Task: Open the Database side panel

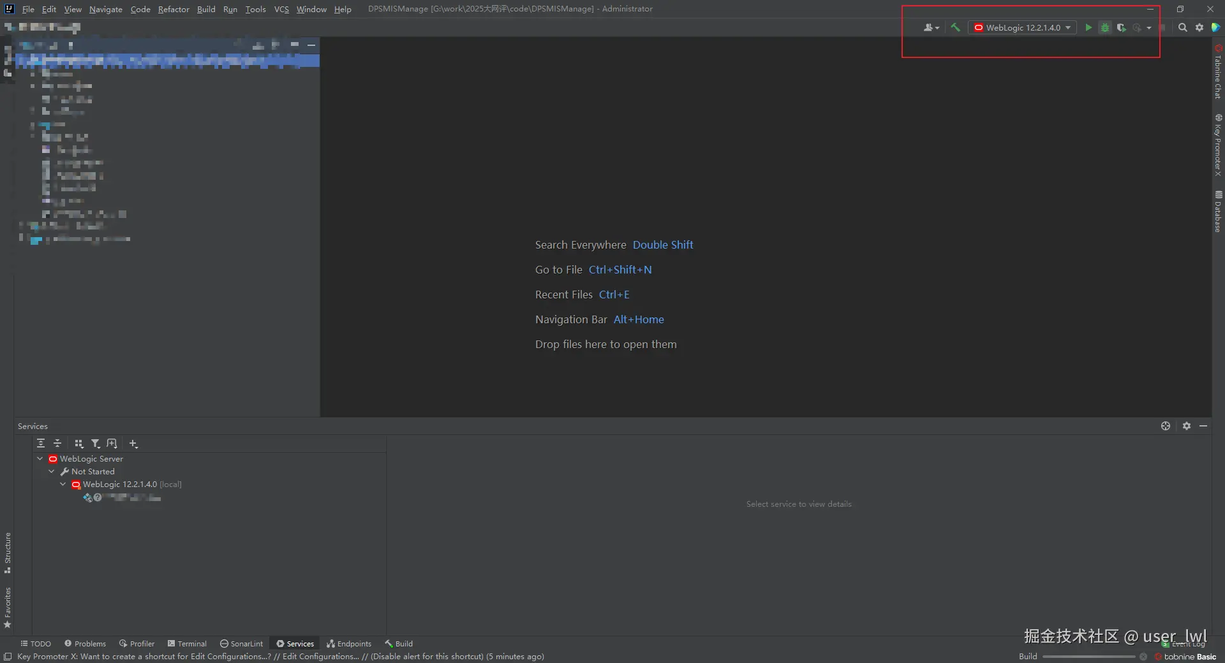Action: (x=1218, y=212)
